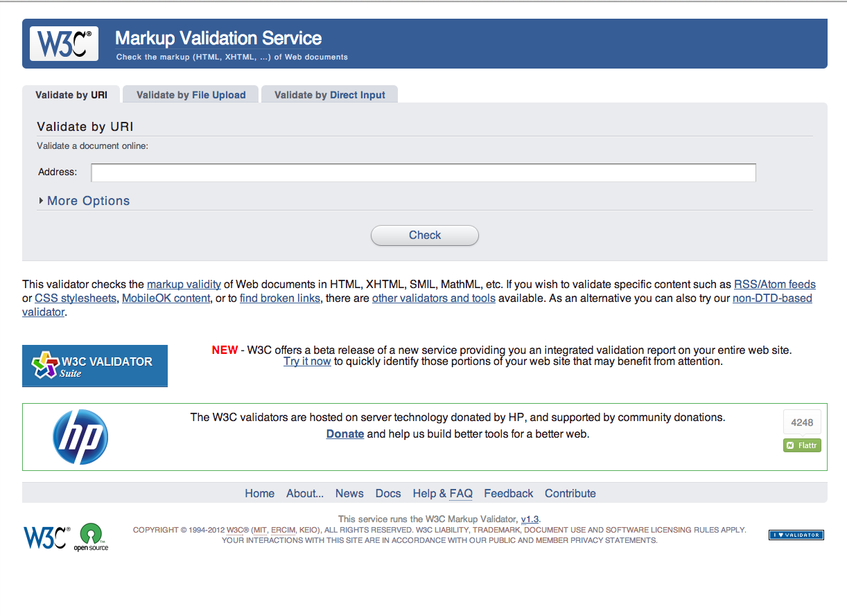Click the Try it now link
Screen dimensions: 847x615
point(307,361)
